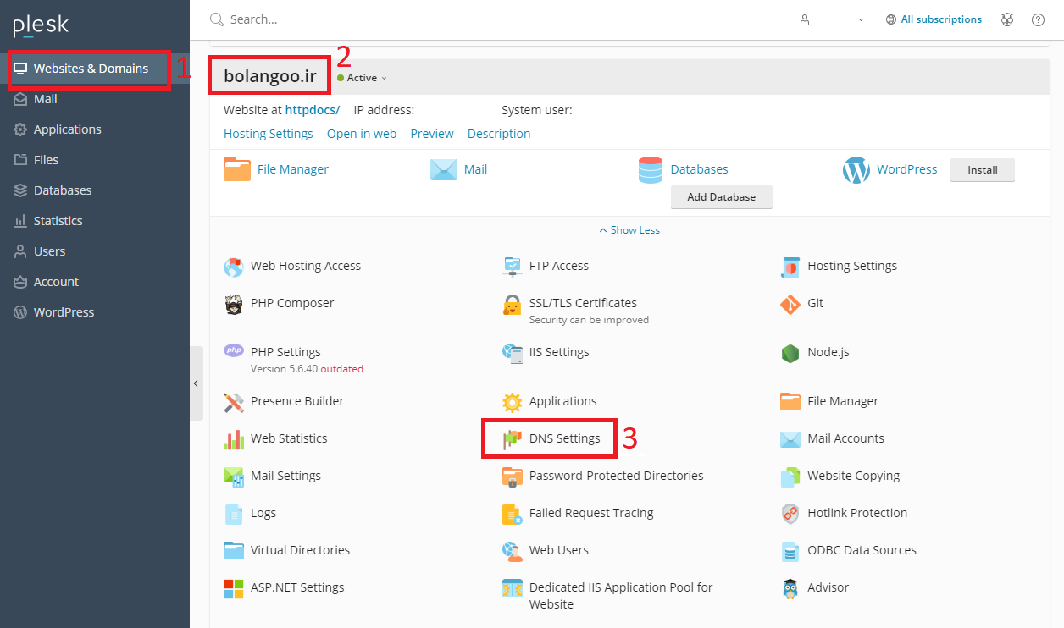The image size is (1064, 628).
Task: Click the Website Copying icon
Action: click(x=790, y=477)
